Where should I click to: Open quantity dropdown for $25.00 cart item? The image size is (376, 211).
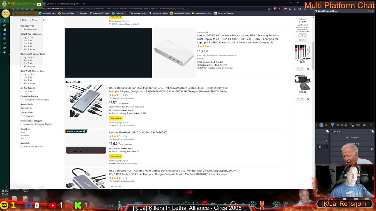coord(300,99)
